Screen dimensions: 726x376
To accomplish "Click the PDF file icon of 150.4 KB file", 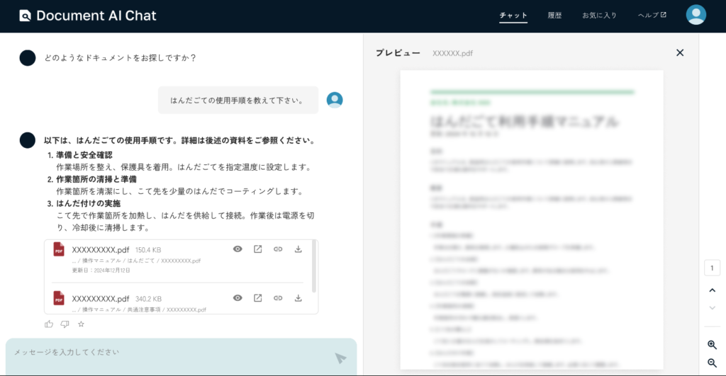I will 59,249.
